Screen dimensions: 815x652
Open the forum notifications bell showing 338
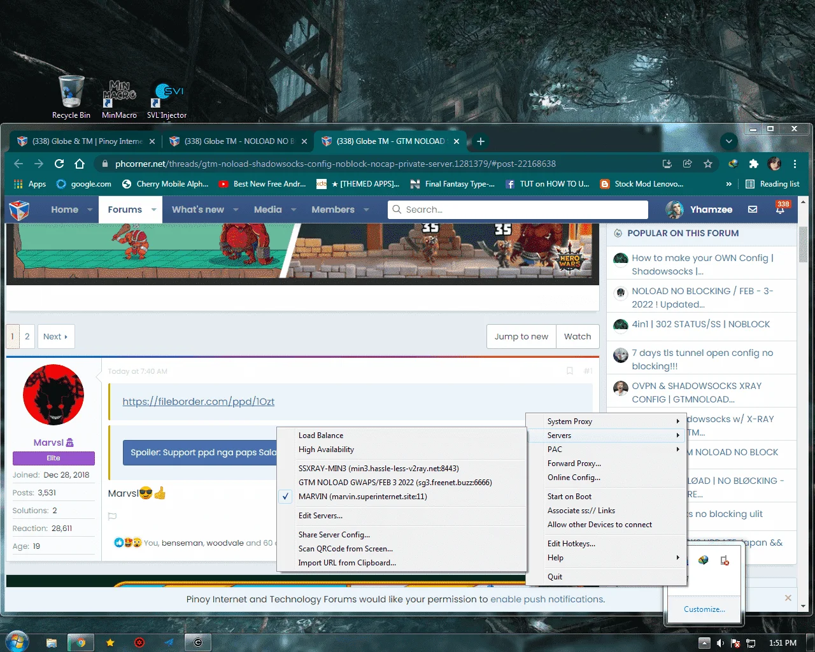[x=781, y=208]
